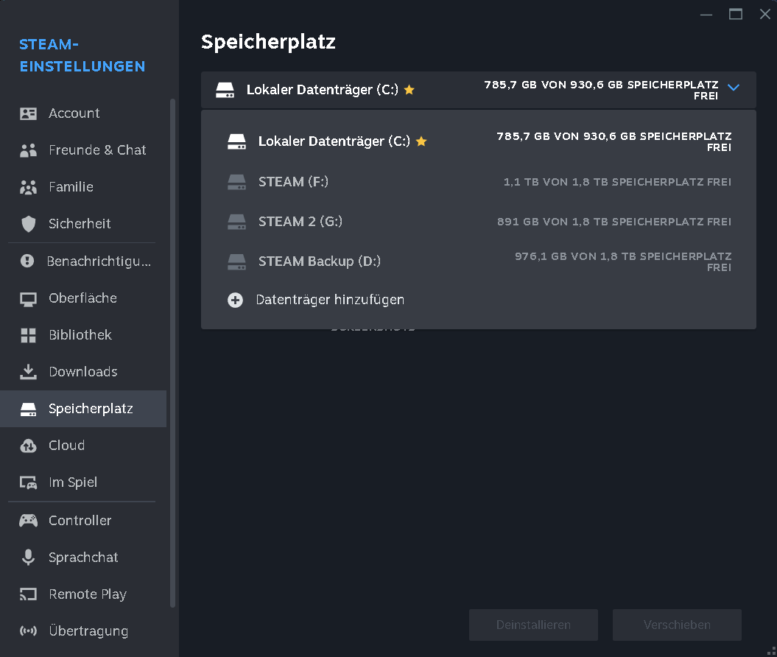Screen dimensions: 777x657
Task: Click the Deinstallieren button
Action: [533, 625]
